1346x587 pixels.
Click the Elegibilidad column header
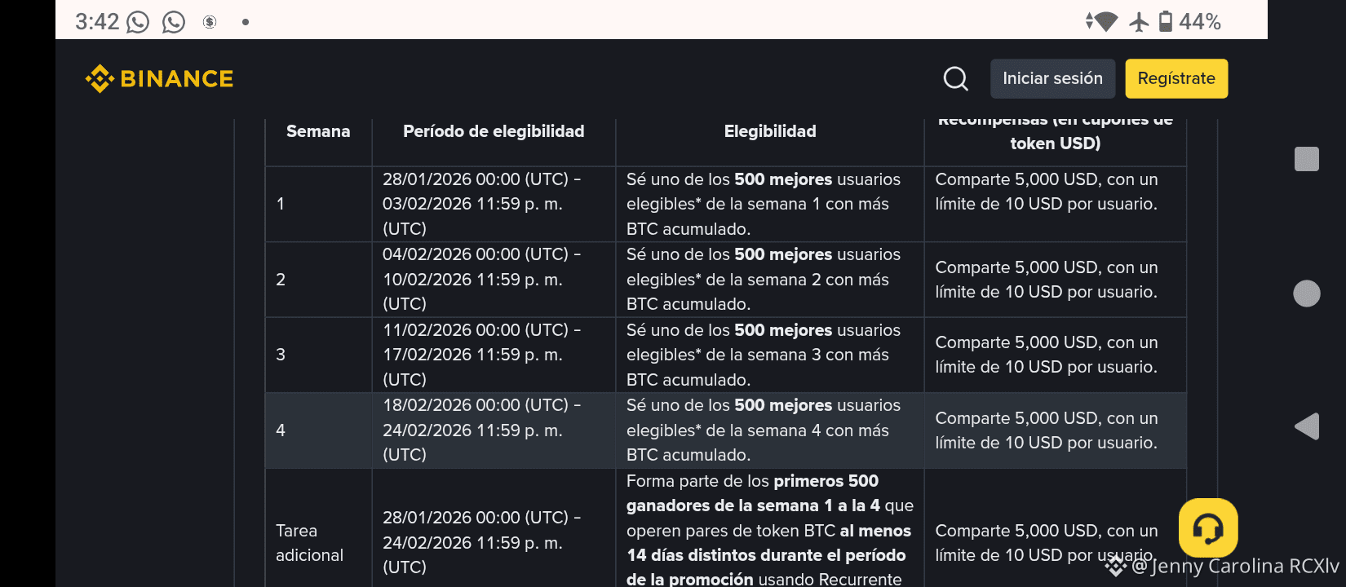(770, 131)
